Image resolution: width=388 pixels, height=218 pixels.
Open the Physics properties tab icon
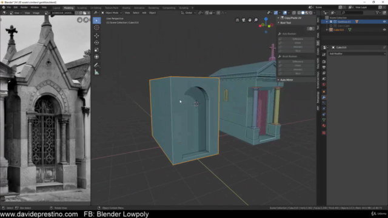[x=324, y=109]
